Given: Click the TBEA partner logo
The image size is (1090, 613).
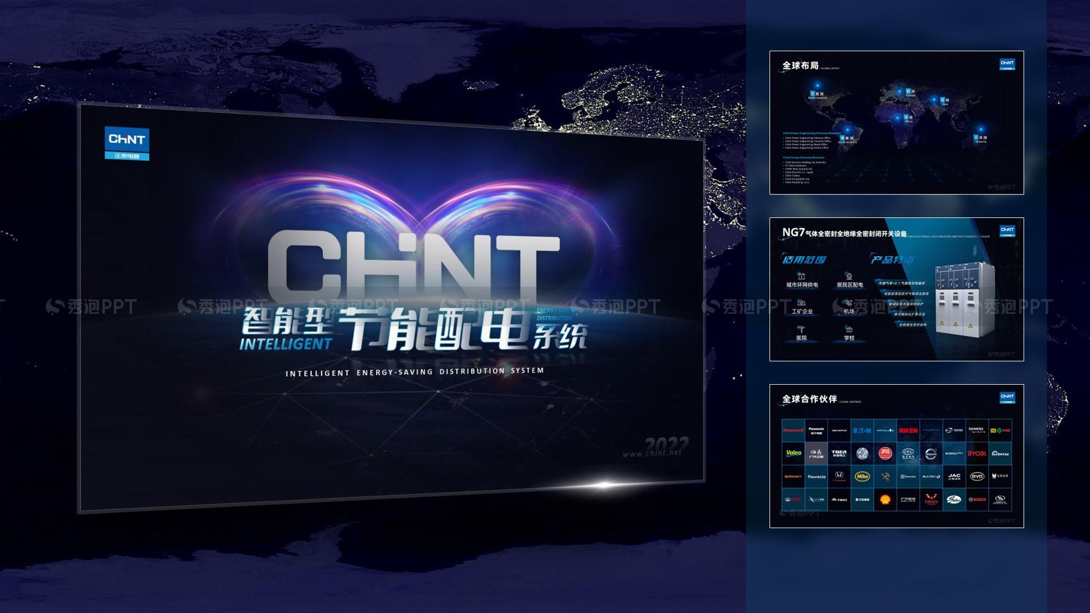Looking at the screenshot, I should (839, 453).
